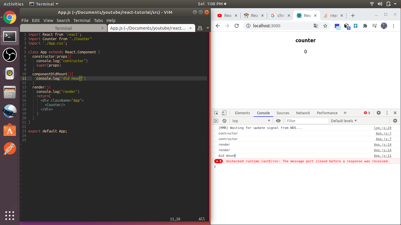
Task: Open the console sidebar icon next to clear
Action: 216,121
